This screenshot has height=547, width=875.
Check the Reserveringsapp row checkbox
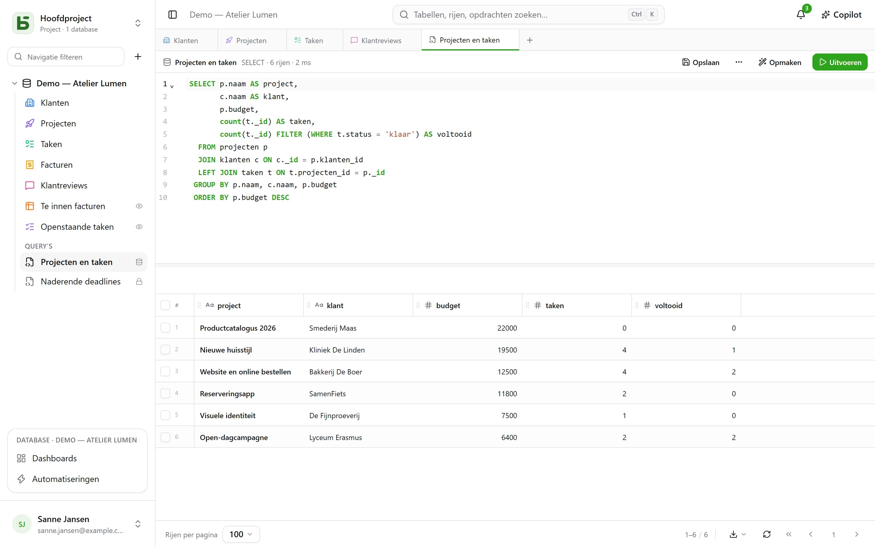(165, 393)
